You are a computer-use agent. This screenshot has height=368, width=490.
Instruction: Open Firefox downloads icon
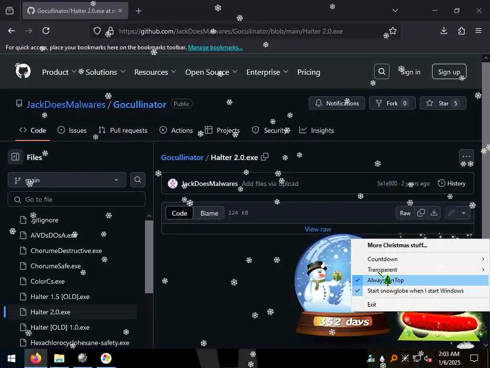[x=444, y=31]
